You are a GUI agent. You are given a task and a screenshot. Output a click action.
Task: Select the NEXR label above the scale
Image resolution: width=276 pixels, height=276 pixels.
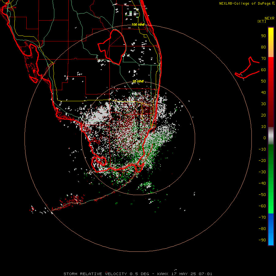[270, 18]
